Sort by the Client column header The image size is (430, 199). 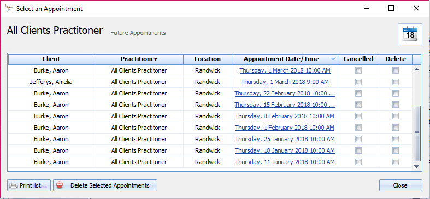coord(51,59)
